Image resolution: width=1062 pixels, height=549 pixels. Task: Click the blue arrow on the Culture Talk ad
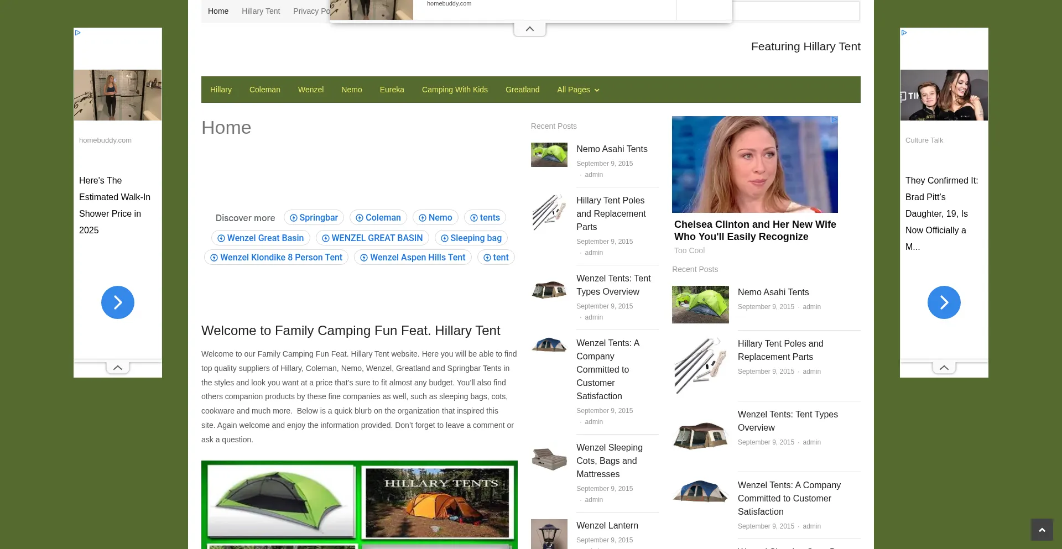pyautogui.click(x=944, y=302)
